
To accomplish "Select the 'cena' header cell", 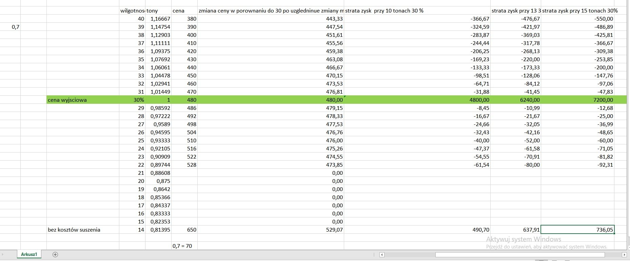I will click(x=184, y=10).
